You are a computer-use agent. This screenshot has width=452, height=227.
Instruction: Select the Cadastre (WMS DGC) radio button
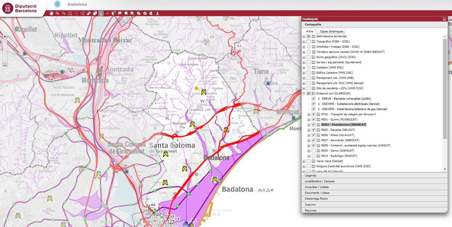coord(308,67)
